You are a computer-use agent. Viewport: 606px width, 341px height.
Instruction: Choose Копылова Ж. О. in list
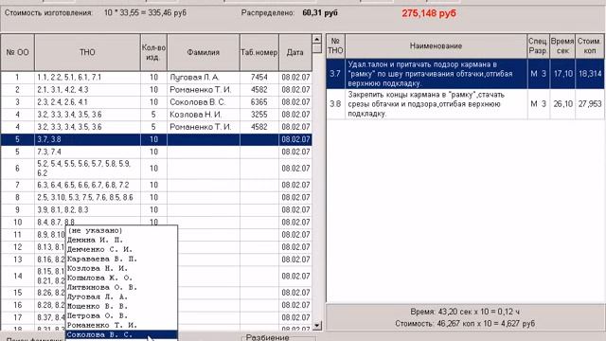(x=121, y=278)
